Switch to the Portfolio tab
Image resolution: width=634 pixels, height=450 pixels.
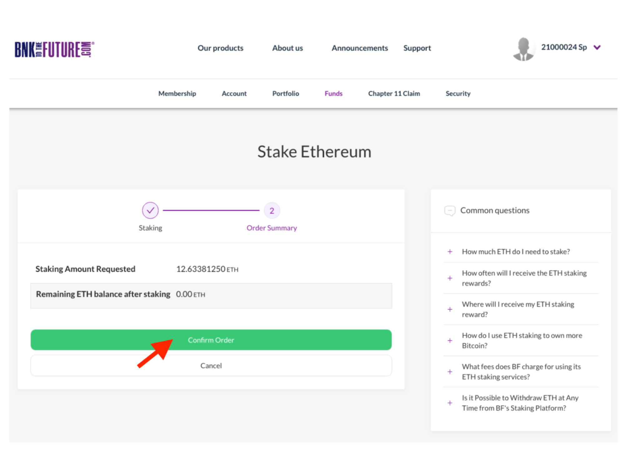[285, 93]
